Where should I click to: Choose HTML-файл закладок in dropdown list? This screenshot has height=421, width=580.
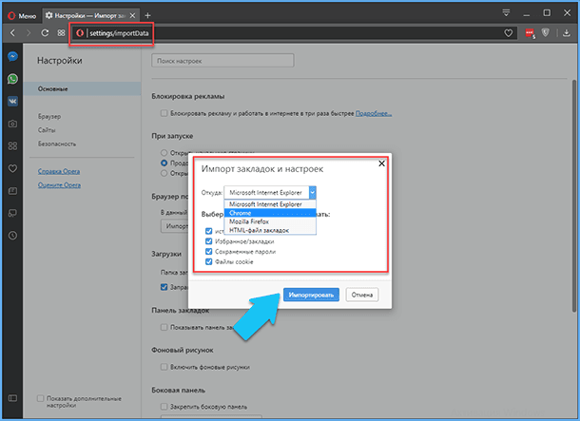[270, 230]
